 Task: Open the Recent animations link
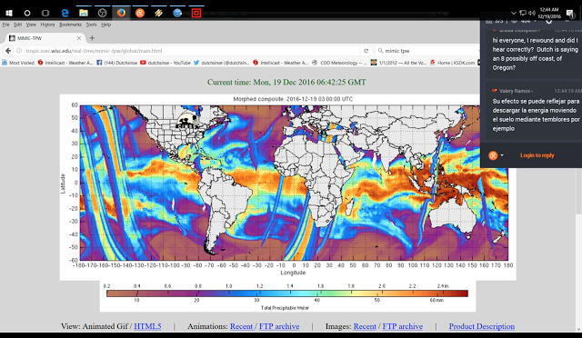point(241,326)
